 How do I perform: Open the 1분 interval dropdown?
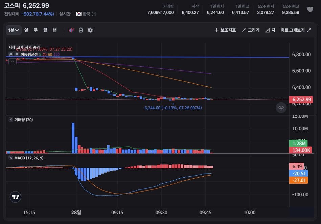[14, 30]
